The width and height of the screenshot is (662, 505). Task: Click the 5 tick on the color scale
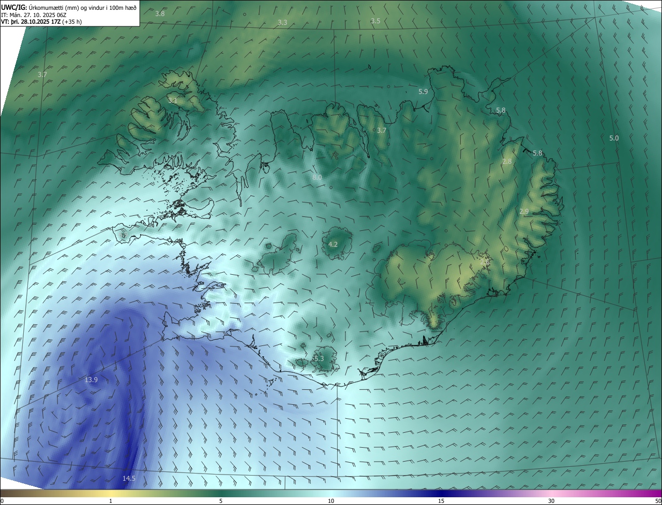point(221,501)
